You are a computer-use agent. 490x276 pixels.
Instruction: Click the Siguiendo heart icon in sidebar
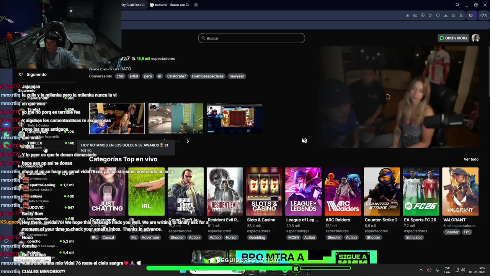[x=21, y=74]
